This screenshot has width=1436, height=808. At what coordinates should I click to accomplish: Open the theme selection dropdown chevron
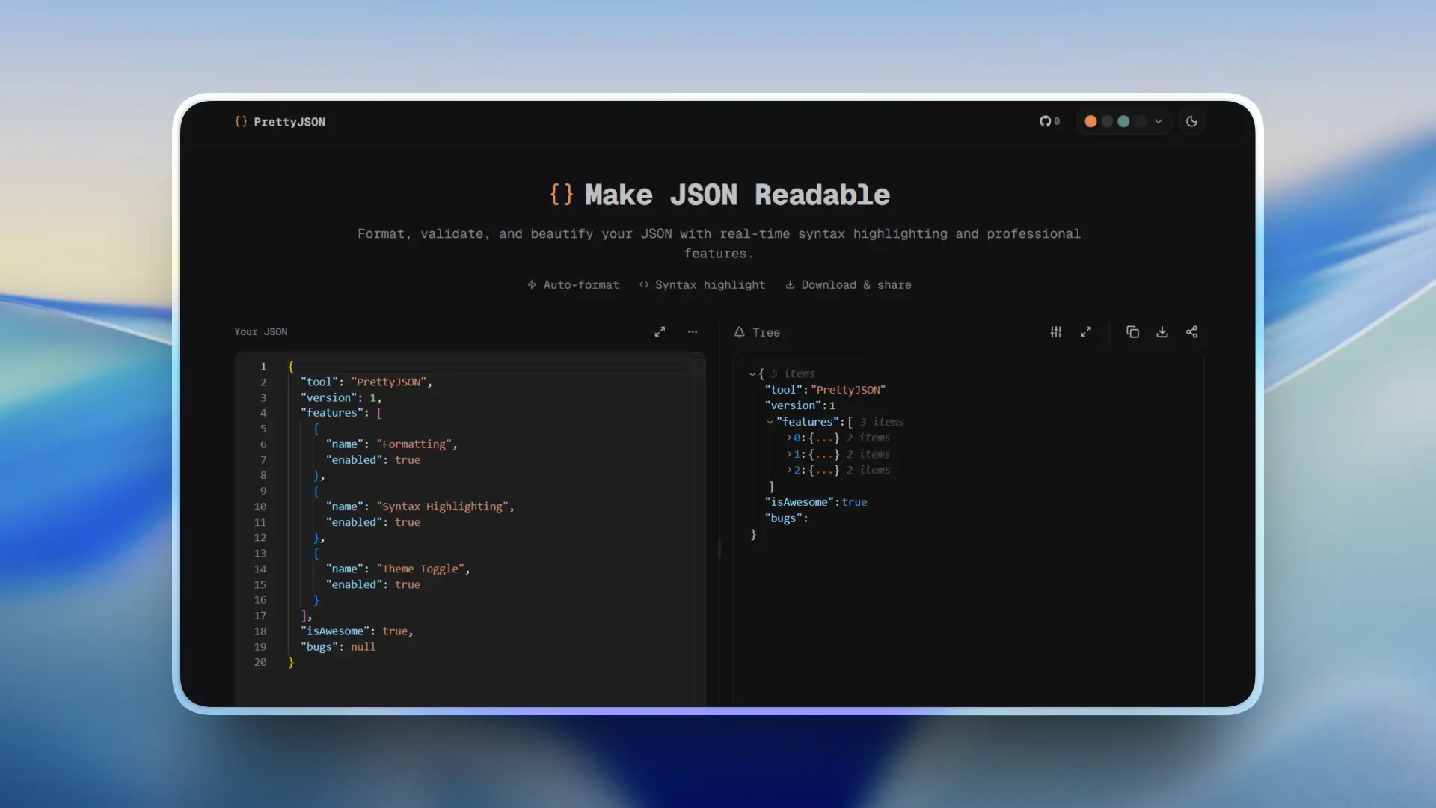(1157, 121)
